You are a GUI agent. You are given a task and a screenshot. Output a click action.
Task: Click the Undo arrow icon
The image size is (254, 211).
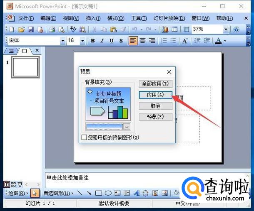click(x=134, y=29)
